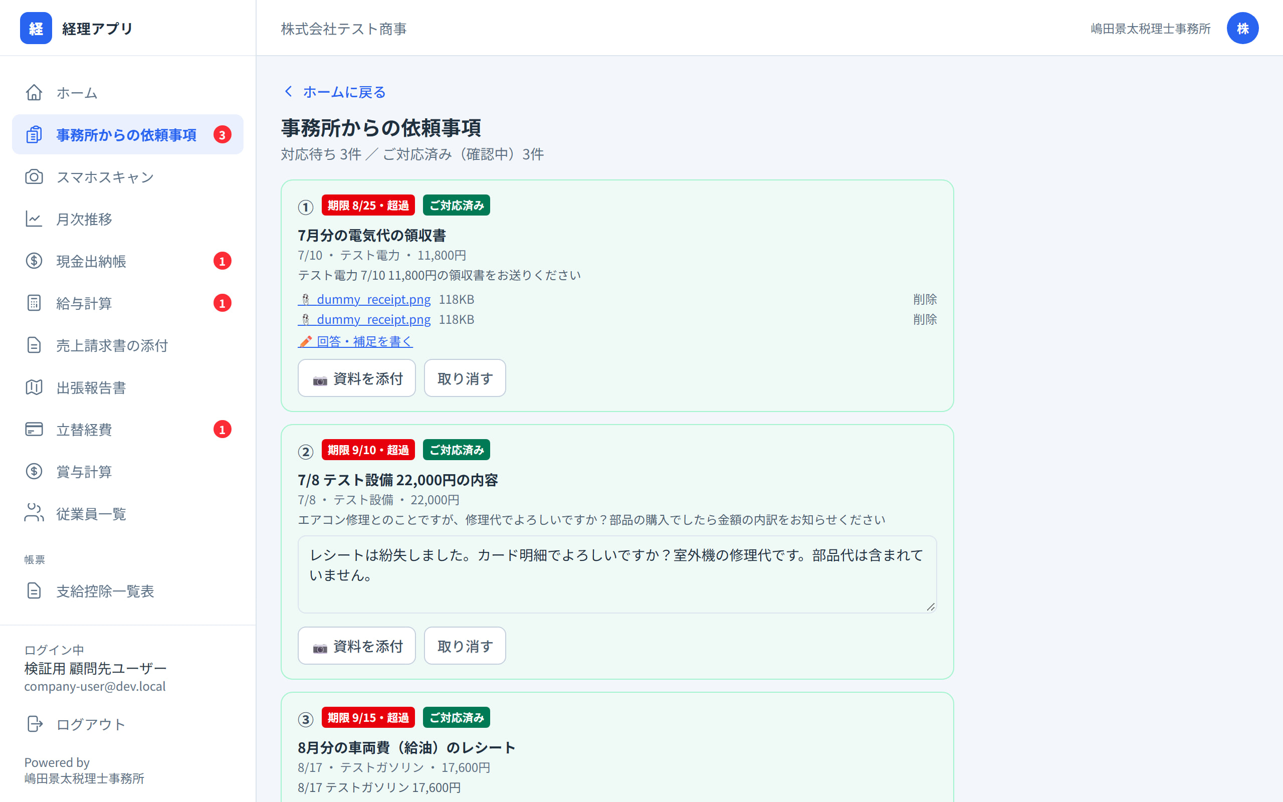Click the red 1 badge on 現金出納帳
The image size is (1283, 802).
[222, 261]
